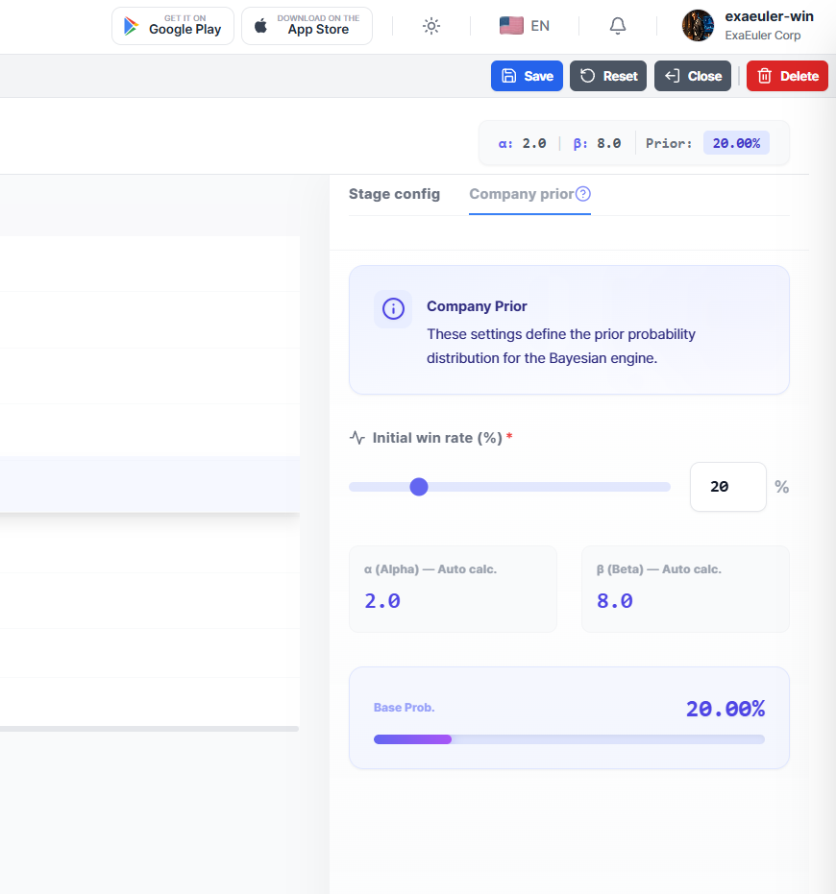The image size is (836, 894).
Task: Click the Prior 20.00% badge
Action: pyautogui.click(x=736, y=143)
